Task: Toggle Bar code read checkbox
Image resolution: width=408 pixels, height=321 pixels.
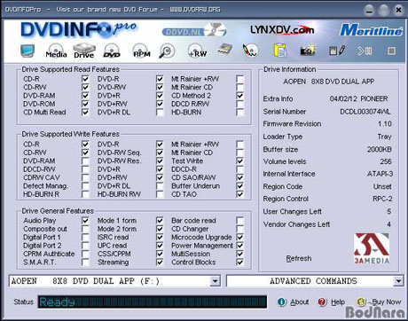Action: pyautogui.click(x=239, y=221)
